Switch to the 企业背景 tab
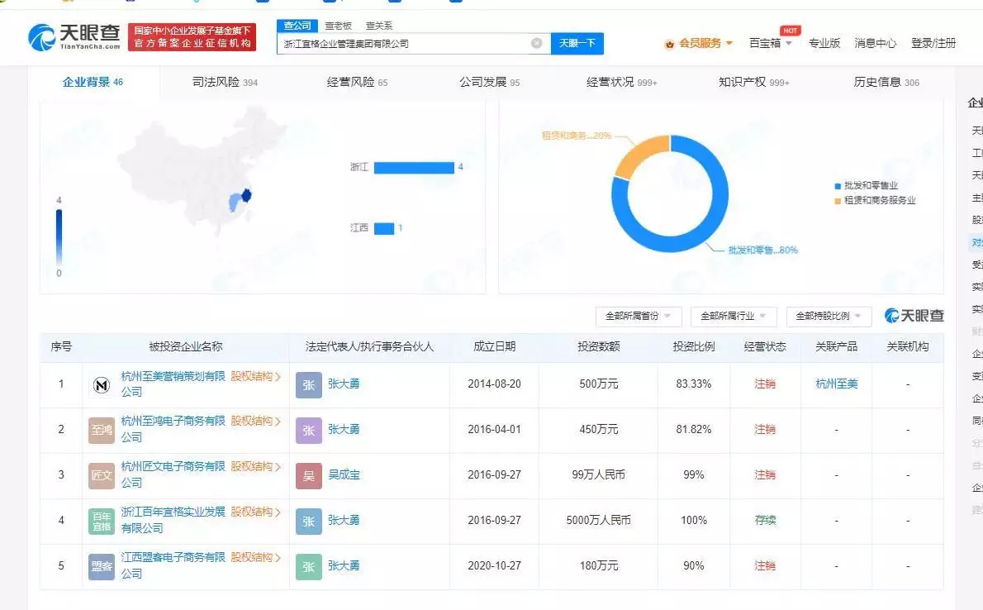The height and width of the screenshot is (610, 983). click(93, 82)
